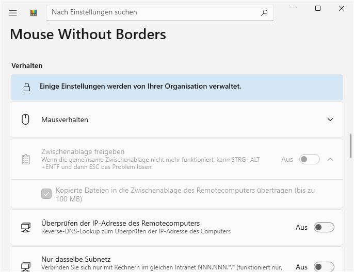Click the Verhalten section heading

pos(27,65)
